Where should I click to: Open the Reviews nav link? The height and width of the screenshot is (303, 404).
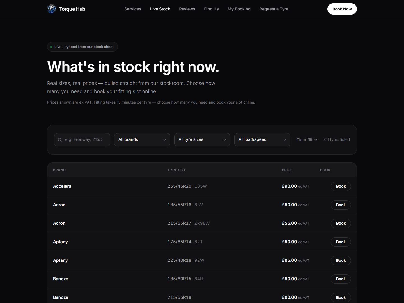(x=187, y=9)
